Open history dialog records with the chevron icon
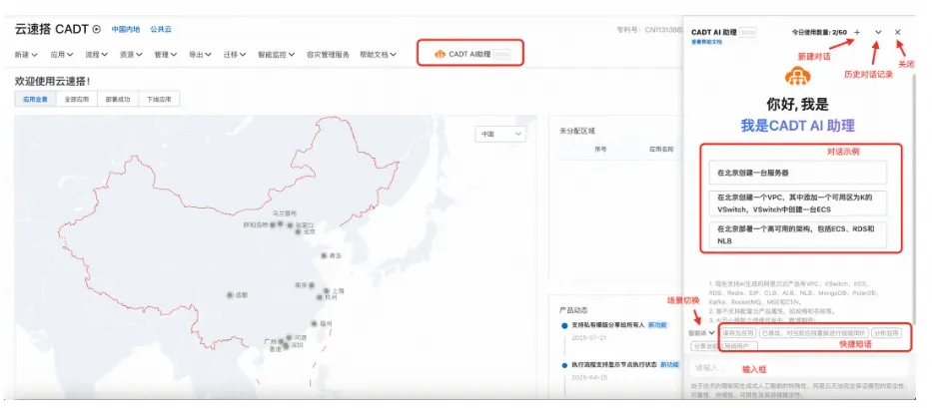Image resolution: width=932 pixels, height=408 pixels. coord(878,32)
